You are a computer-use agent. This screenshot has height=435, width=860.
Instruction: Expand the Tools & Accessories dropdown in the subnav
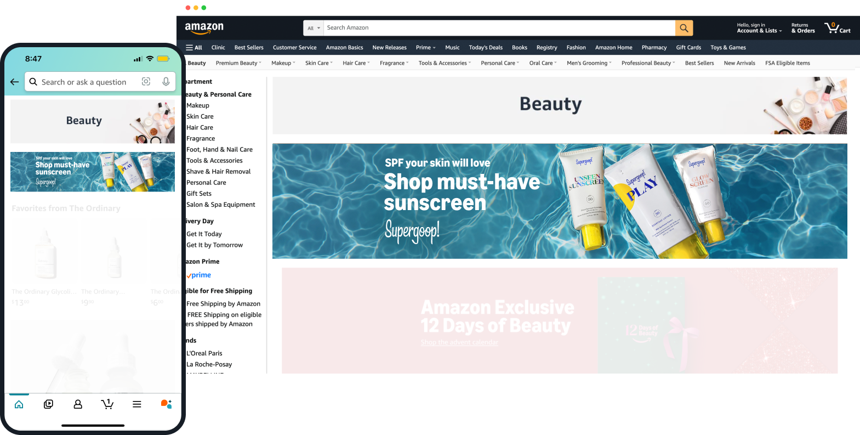tap(445, 63)
